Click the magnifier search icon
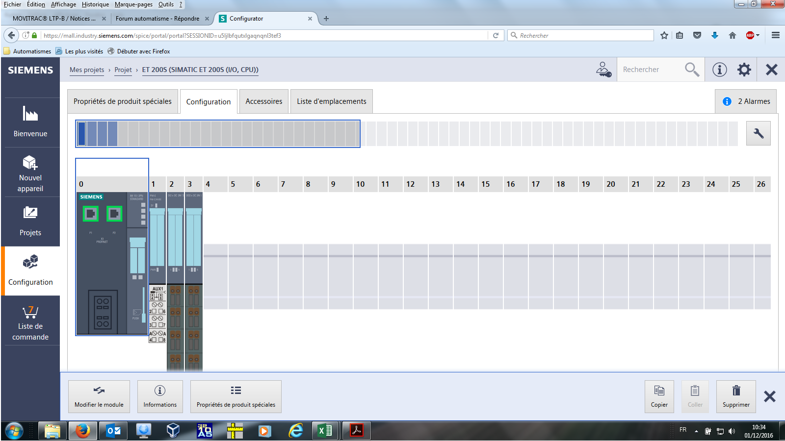This screenshot has height=441, width=785. point(692,70)
